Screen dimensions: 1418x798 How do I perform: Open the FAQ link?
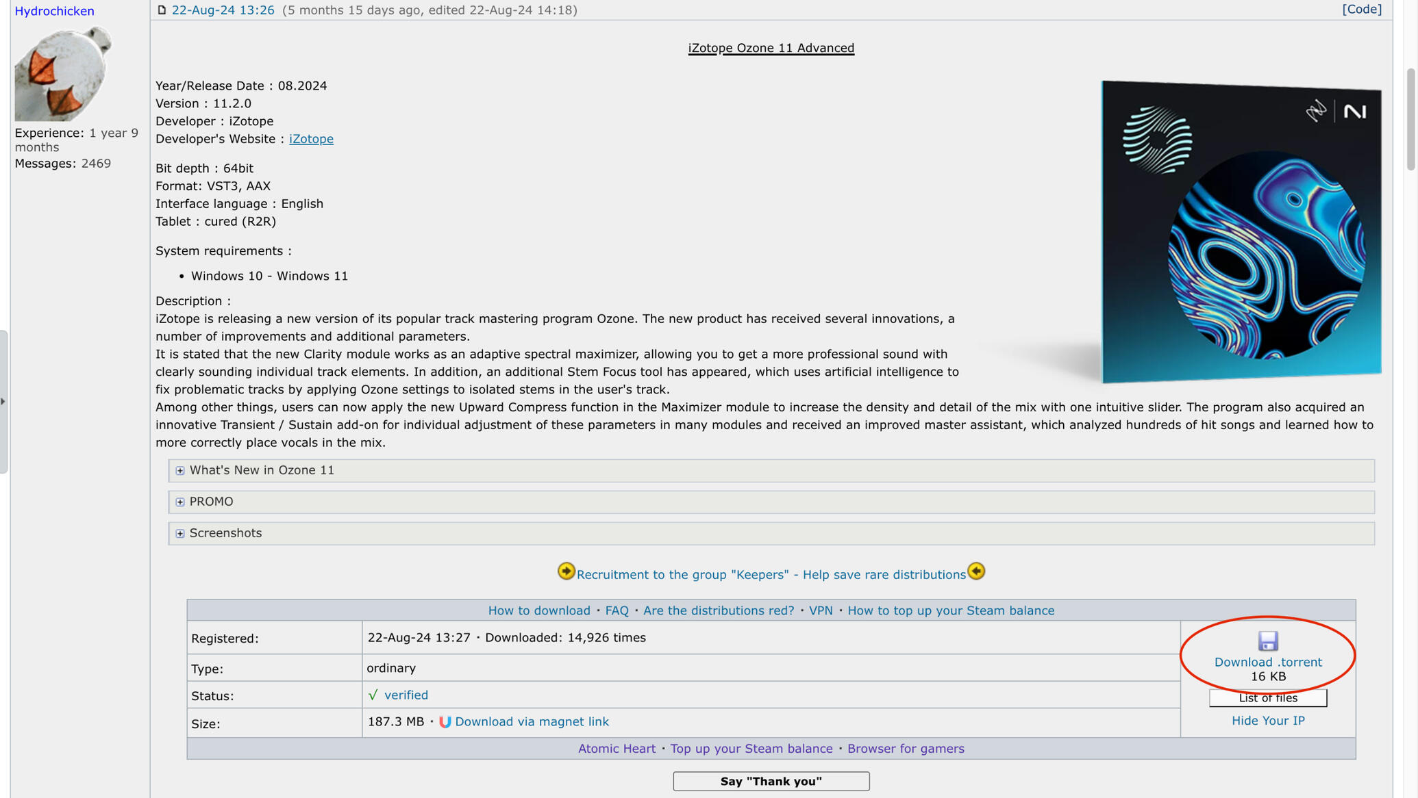tap(617, 610)
